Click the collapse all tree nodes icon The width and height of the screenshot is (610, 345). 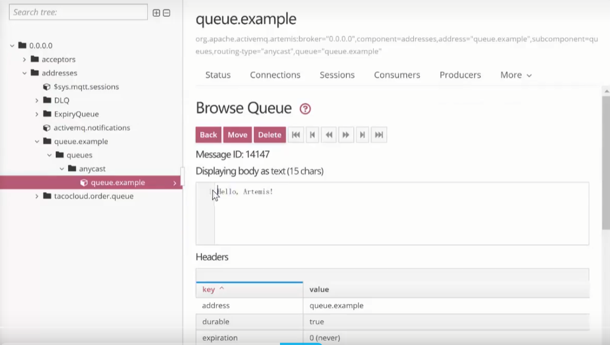166,13
